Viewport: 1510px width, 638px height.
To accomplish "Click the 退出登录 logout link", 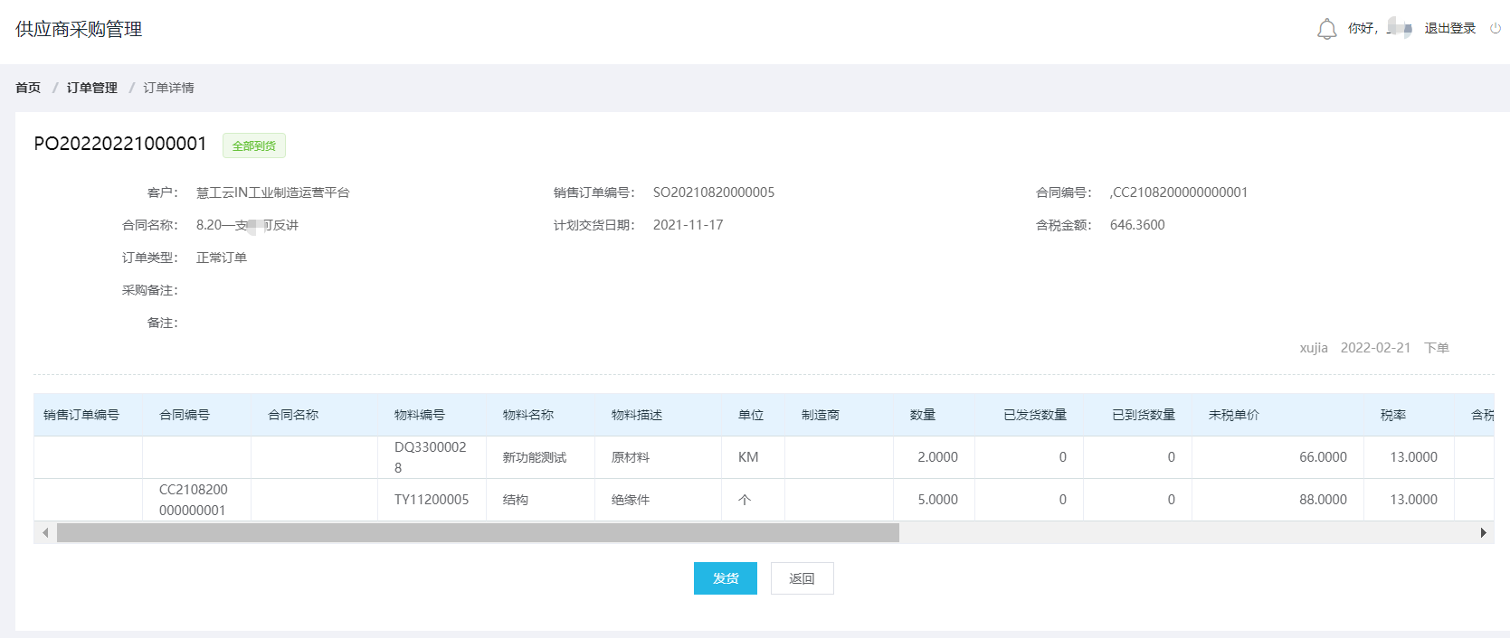I will point(1449,29).
